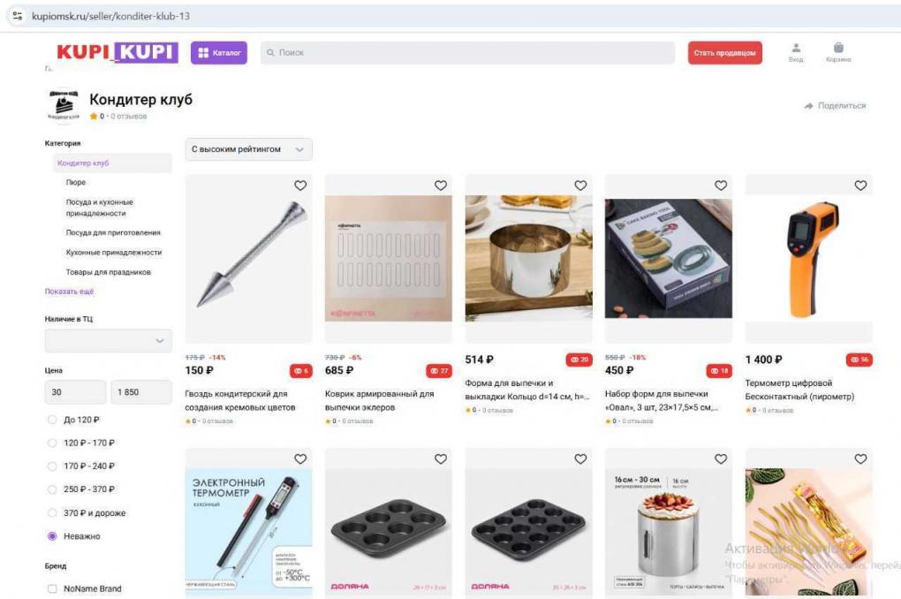Select the До 120 ₽ price option
901x599 pixels.
pyautogui.click(x=52, y=420)
